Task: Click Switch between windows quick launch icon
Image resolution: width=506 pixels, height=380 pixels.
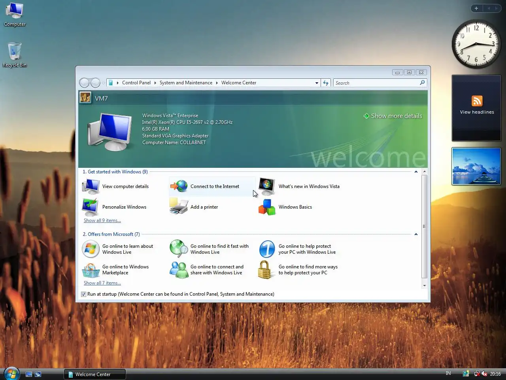Action: click(38, 374)
